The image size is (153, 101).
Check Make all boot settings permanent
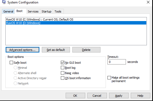point(109,78)
